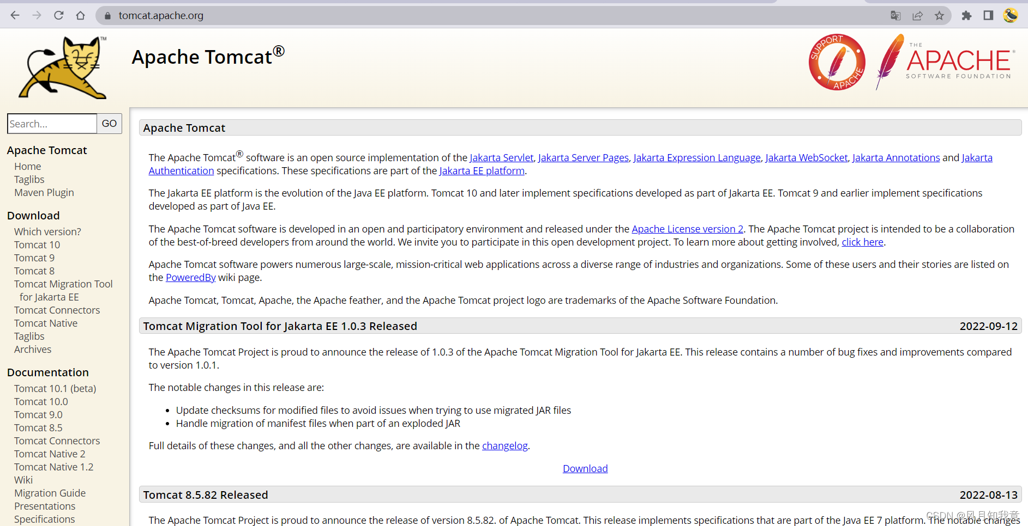Screen dimensions: 1028x526
Task: Follow Jakarta EE platform link
Action: 482,170
